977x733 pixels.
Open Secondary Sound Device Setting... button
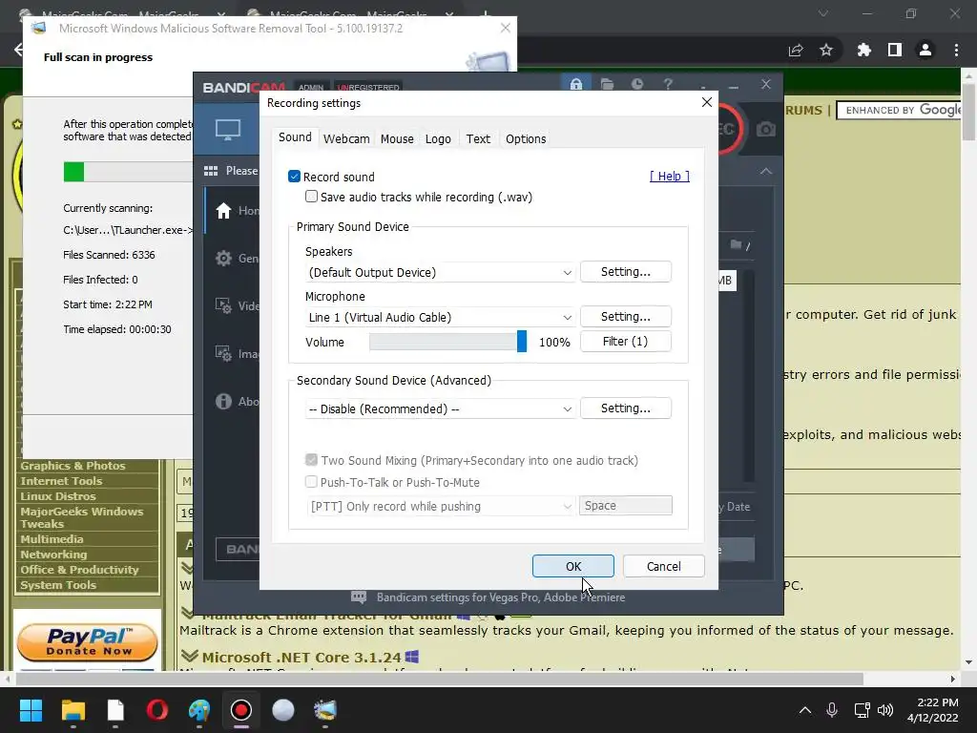click(626, 408)
